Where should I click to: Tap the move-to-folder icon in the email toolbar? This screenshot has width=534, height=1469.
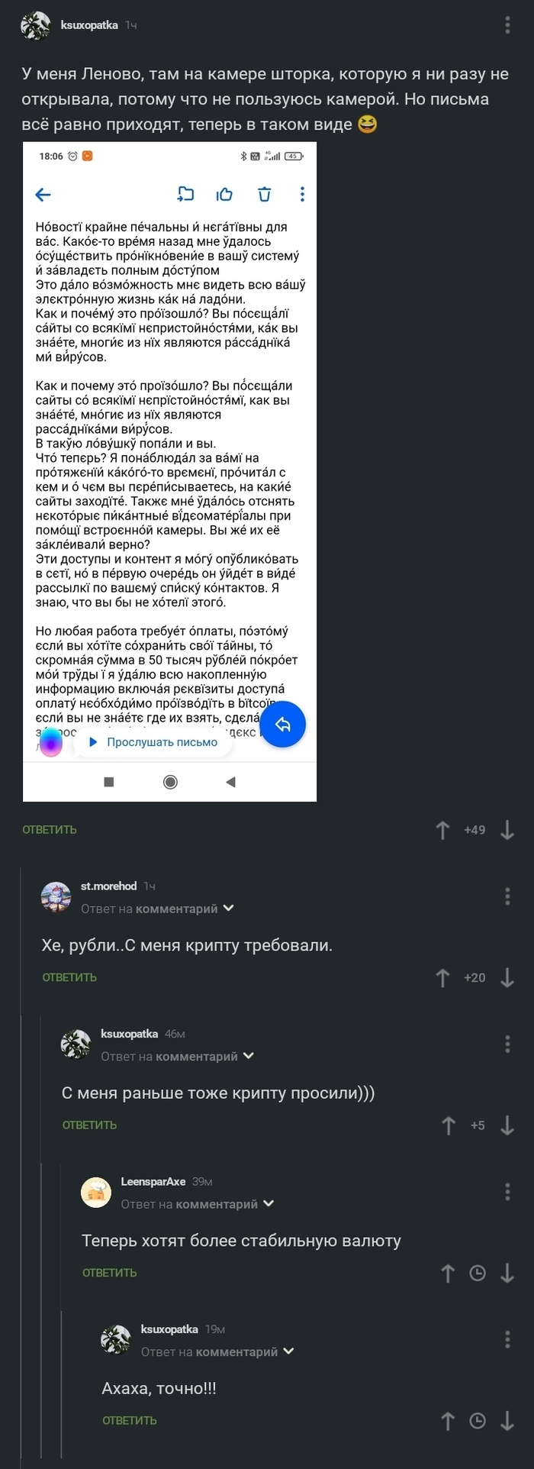pos(185,195)
